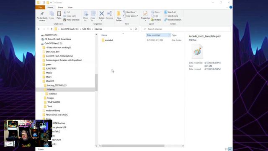Select the MIA RC5 tree folder

[x=50, y=81]
